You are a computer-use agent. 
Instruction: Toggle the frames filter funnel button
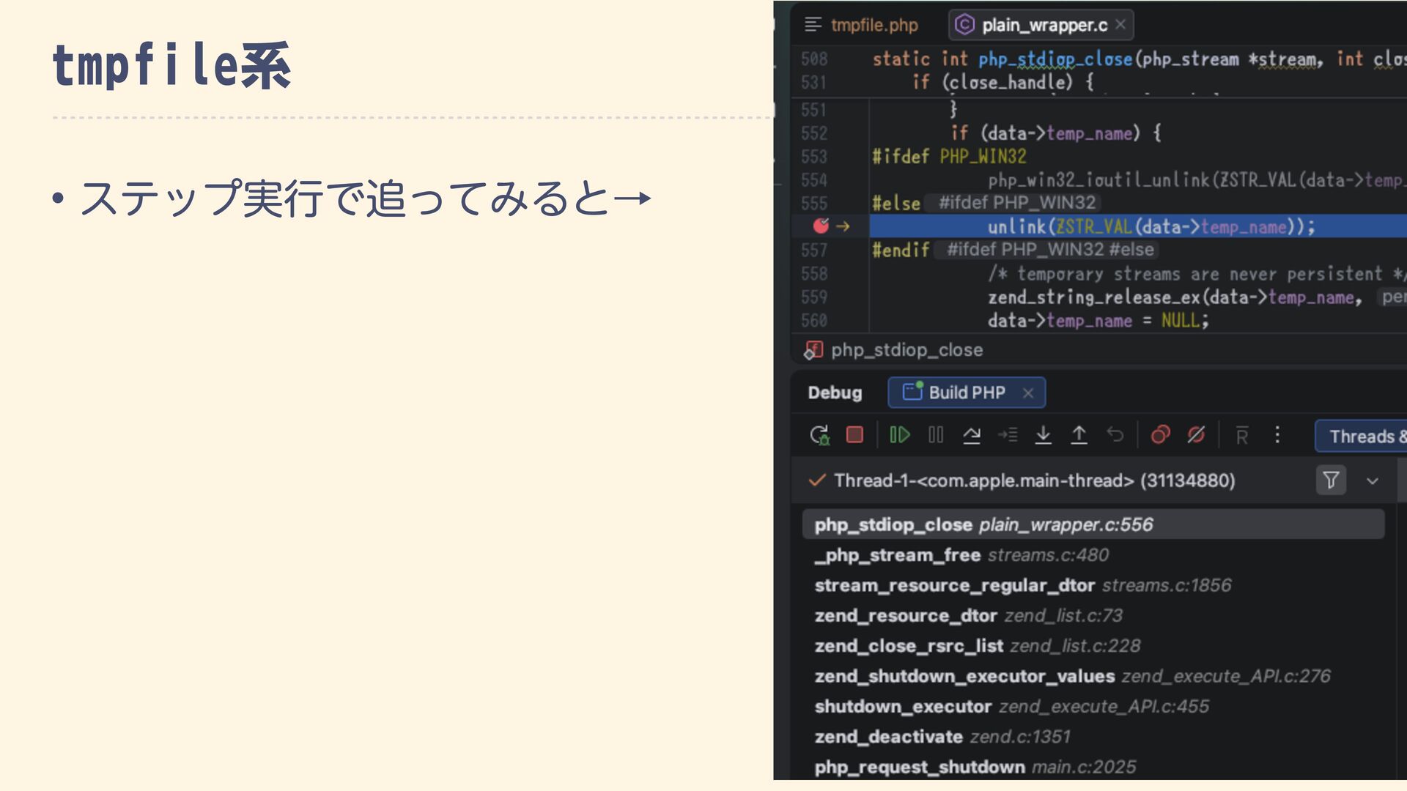1331,480
